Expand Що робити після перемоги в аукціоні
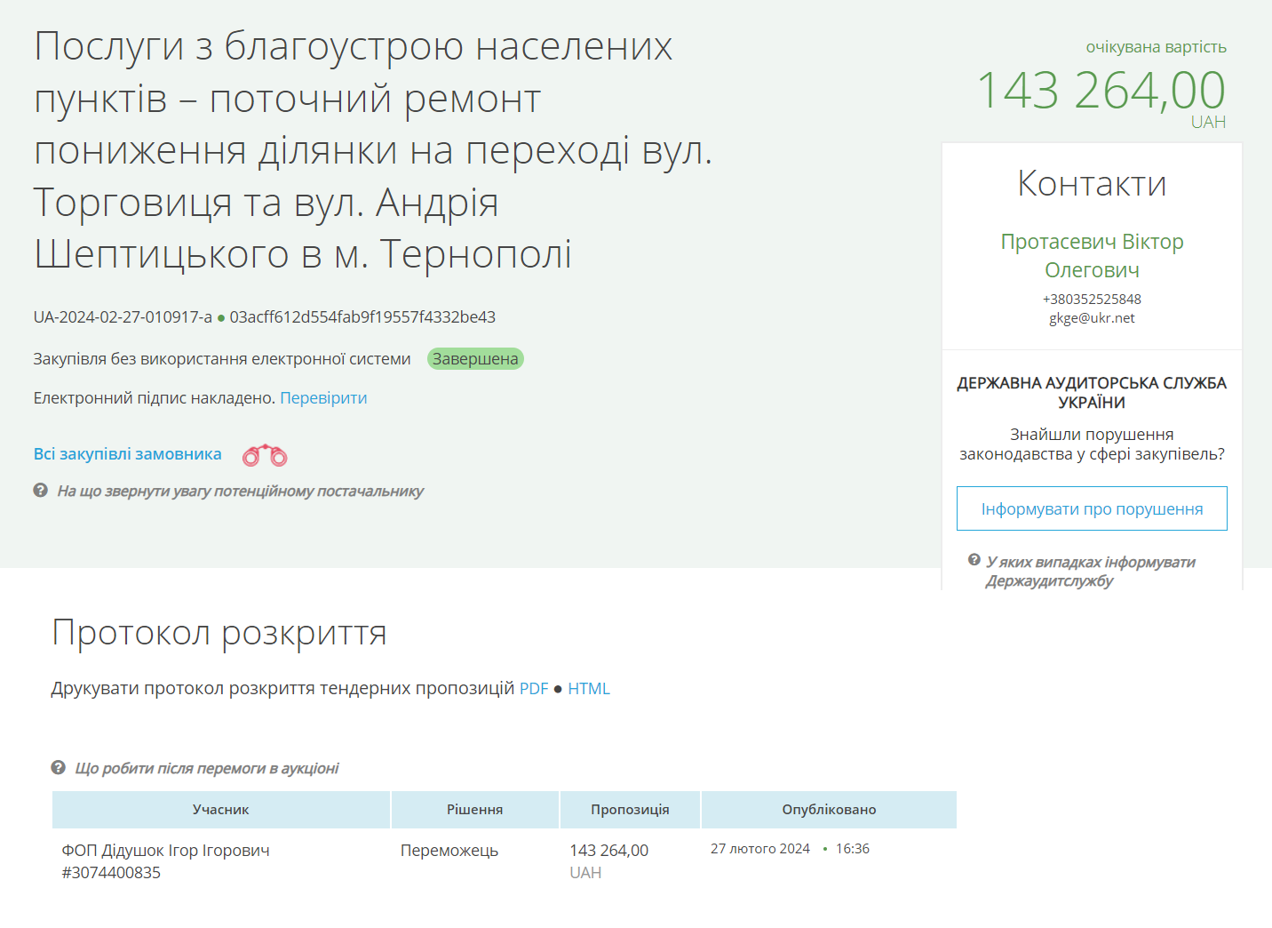 point(207,768)
